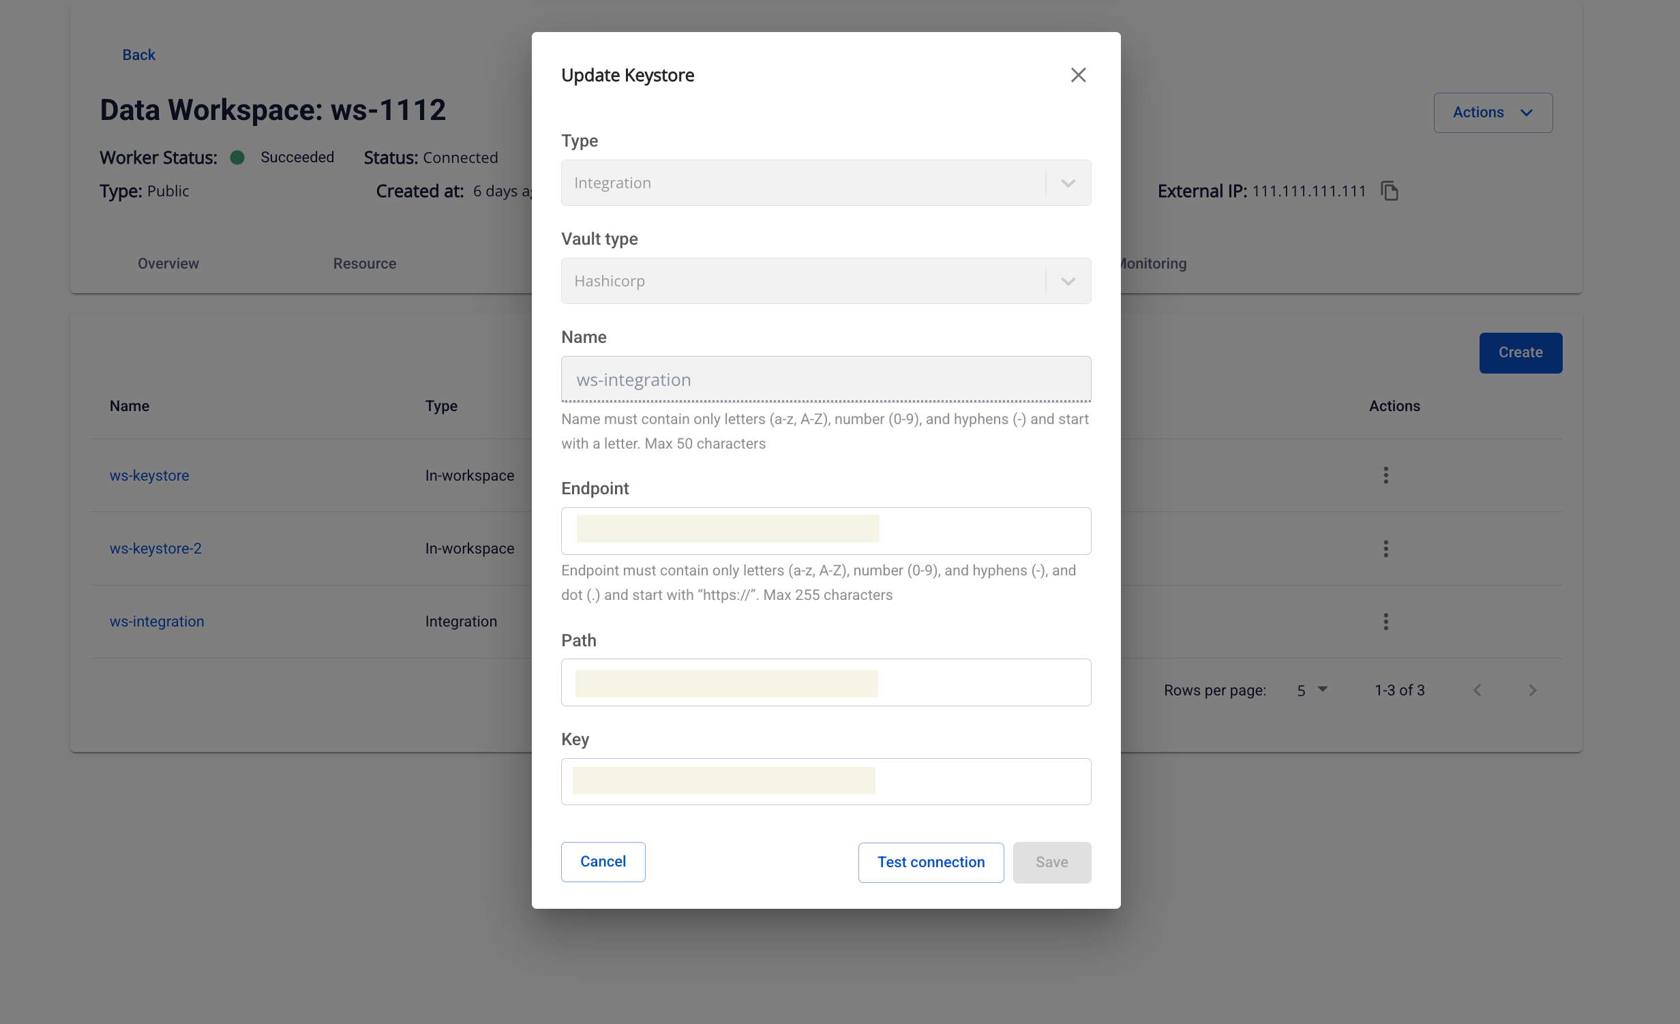
Task: Click the Cancel button
Action: [603, 862]
